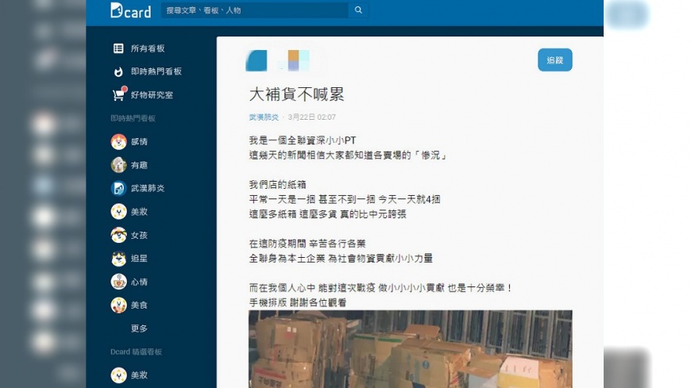Click line 手機排版 謝謝各位觀看
Viewport: 691px width, 388px height.
point(298,302)
